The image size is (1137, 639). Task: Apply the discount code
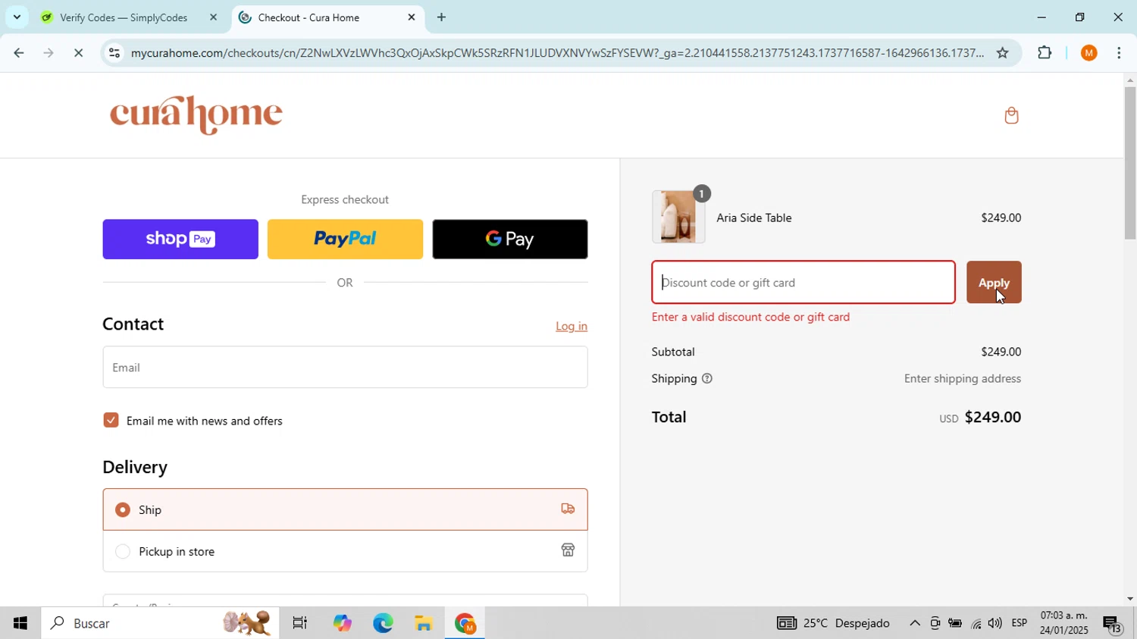click(x=994, y=283)
